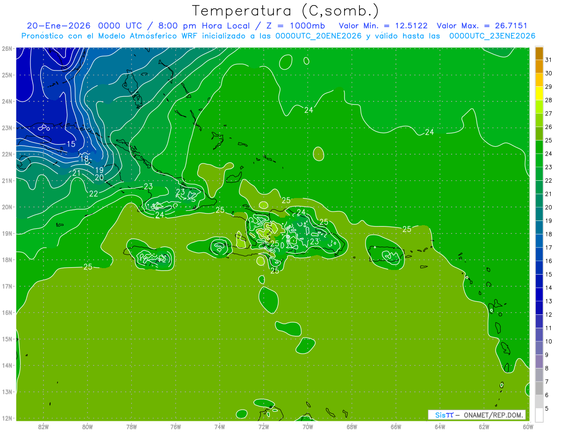Click the "20N" latitude axis label

[x=7, y=207]
